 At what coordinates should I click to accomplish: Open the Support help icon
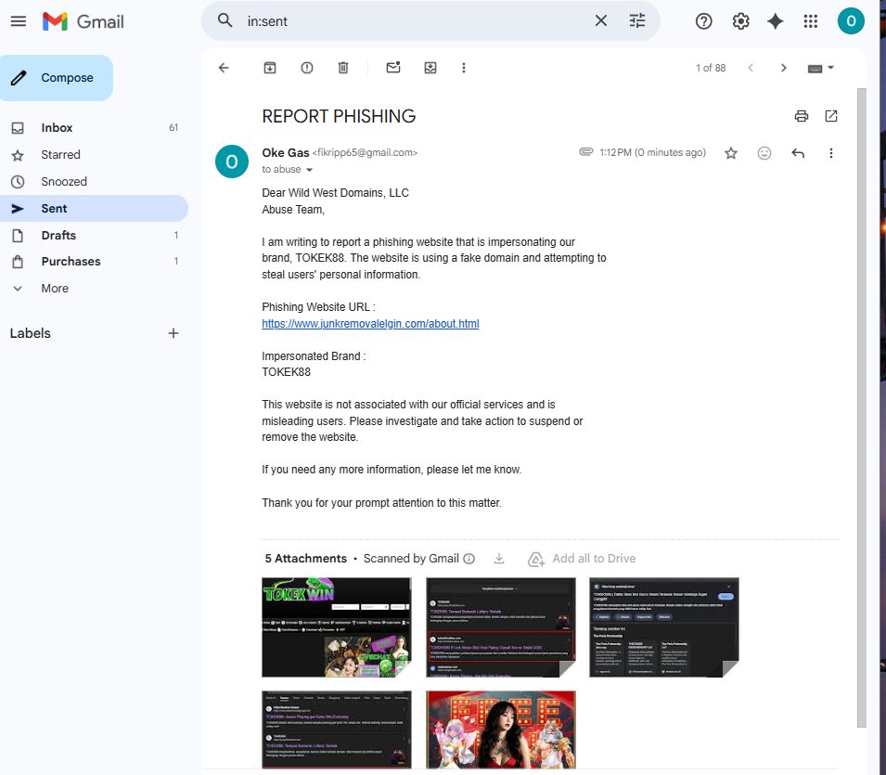point(703,21)
